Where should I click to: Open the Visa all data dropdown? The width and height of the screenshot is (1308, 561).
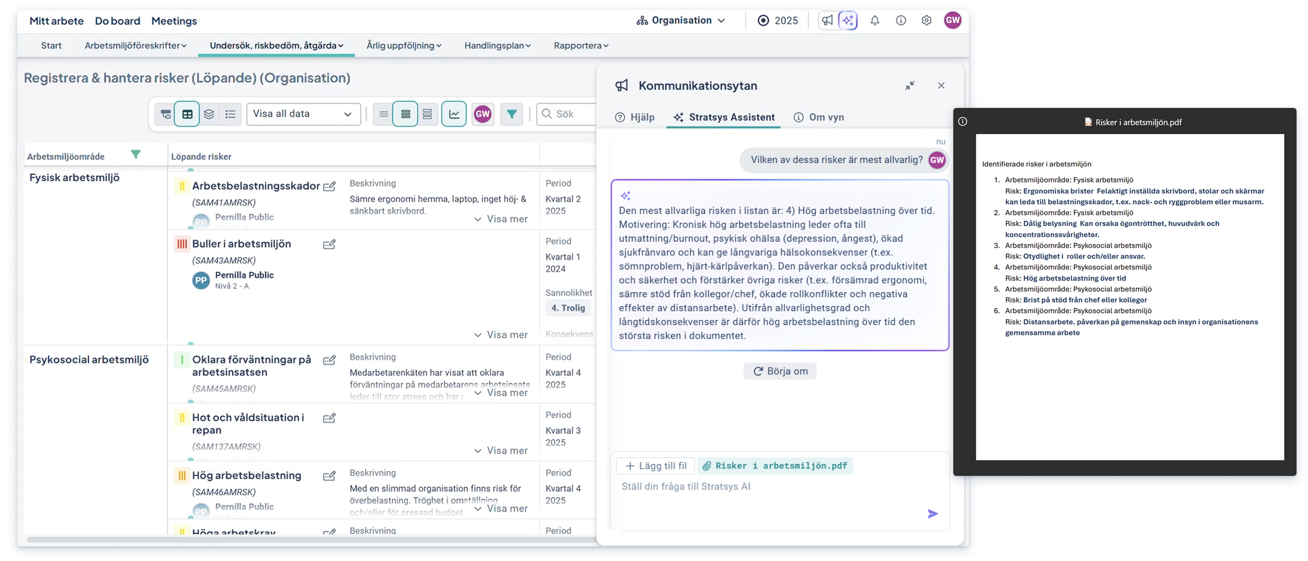pos(303,114)
